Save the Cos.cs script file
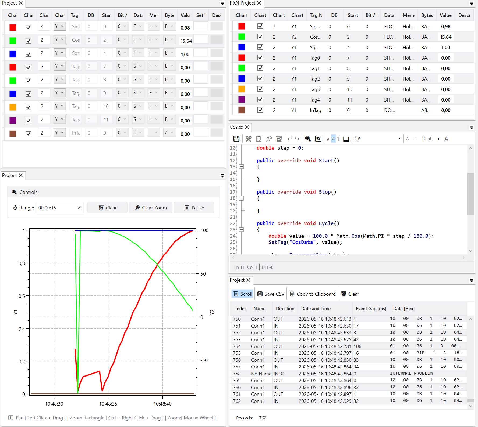 236,139
